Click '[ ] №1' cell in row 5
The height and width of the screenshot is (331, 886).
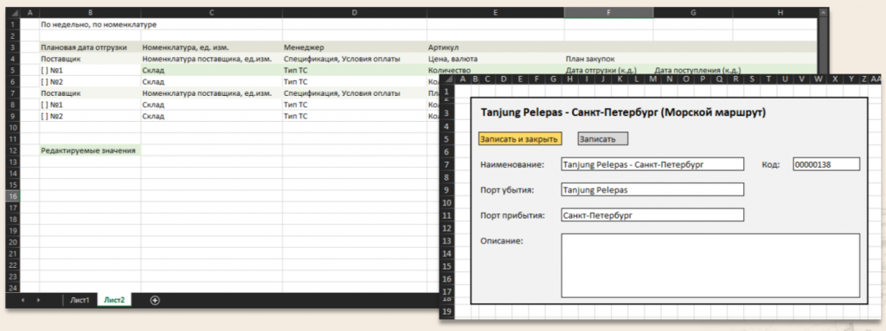[x=90, y=71]
